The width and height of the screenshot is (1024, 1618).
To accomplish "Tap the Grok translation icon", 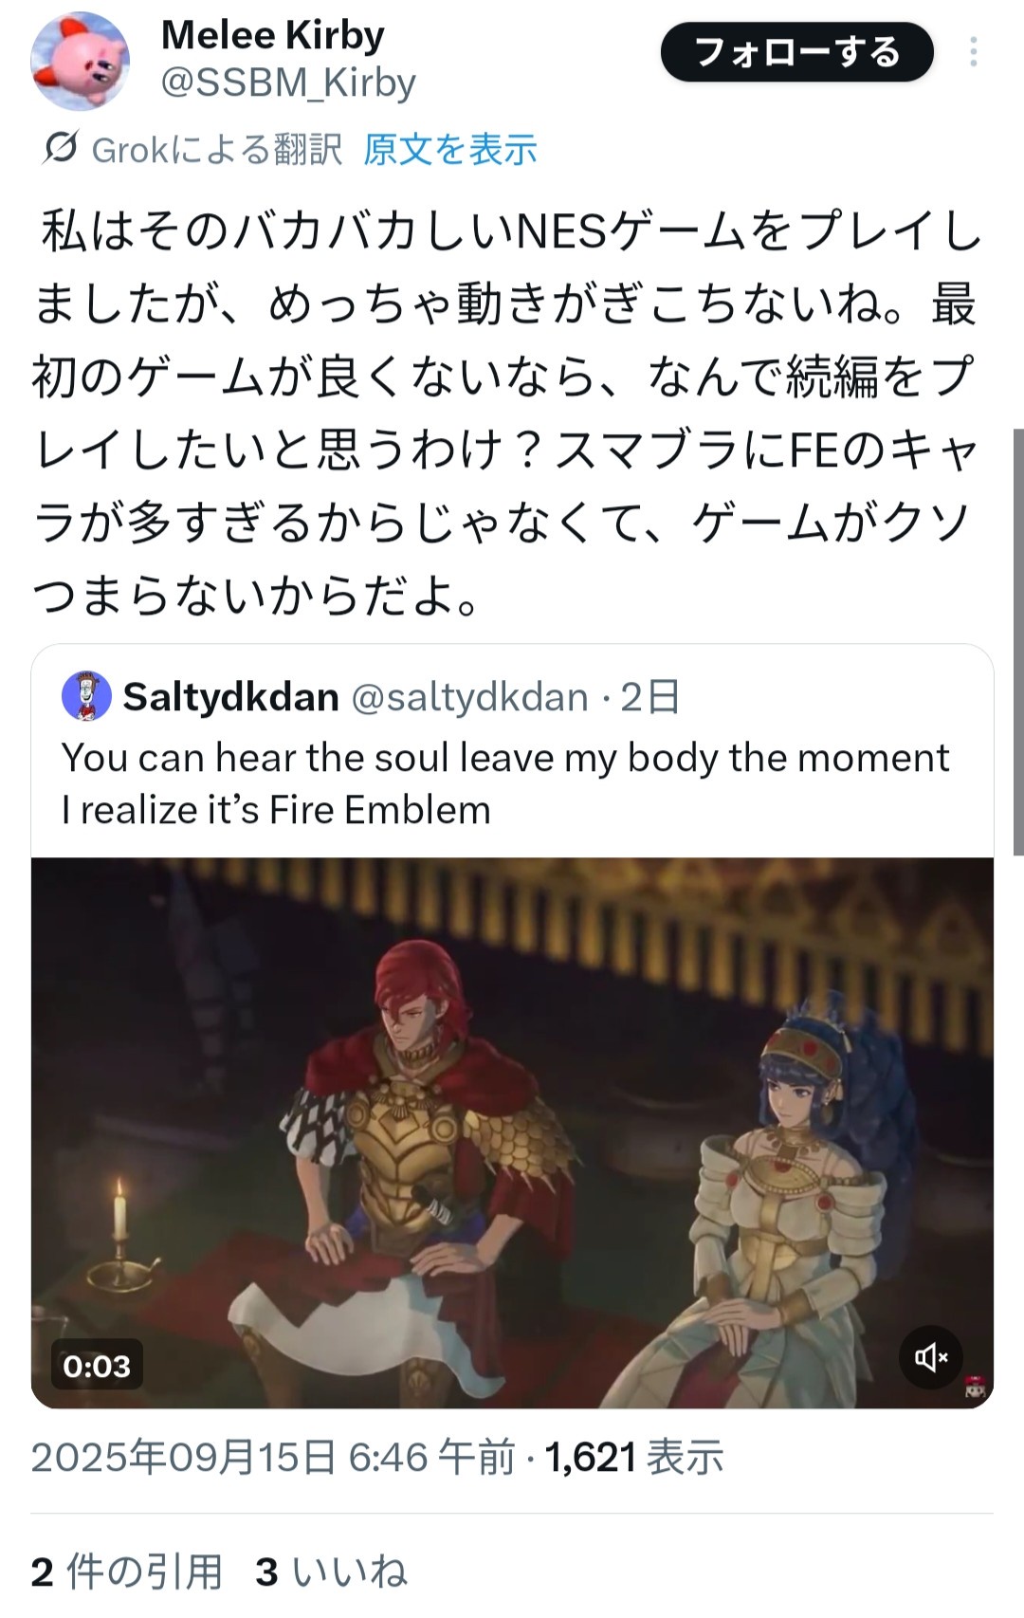I will pyautogui.click(x=61, y=149).
